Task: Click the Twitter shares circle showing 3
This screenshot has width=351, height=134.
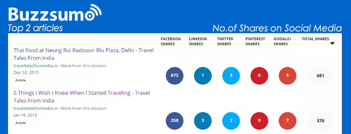Action: click(x=231, y=76)
